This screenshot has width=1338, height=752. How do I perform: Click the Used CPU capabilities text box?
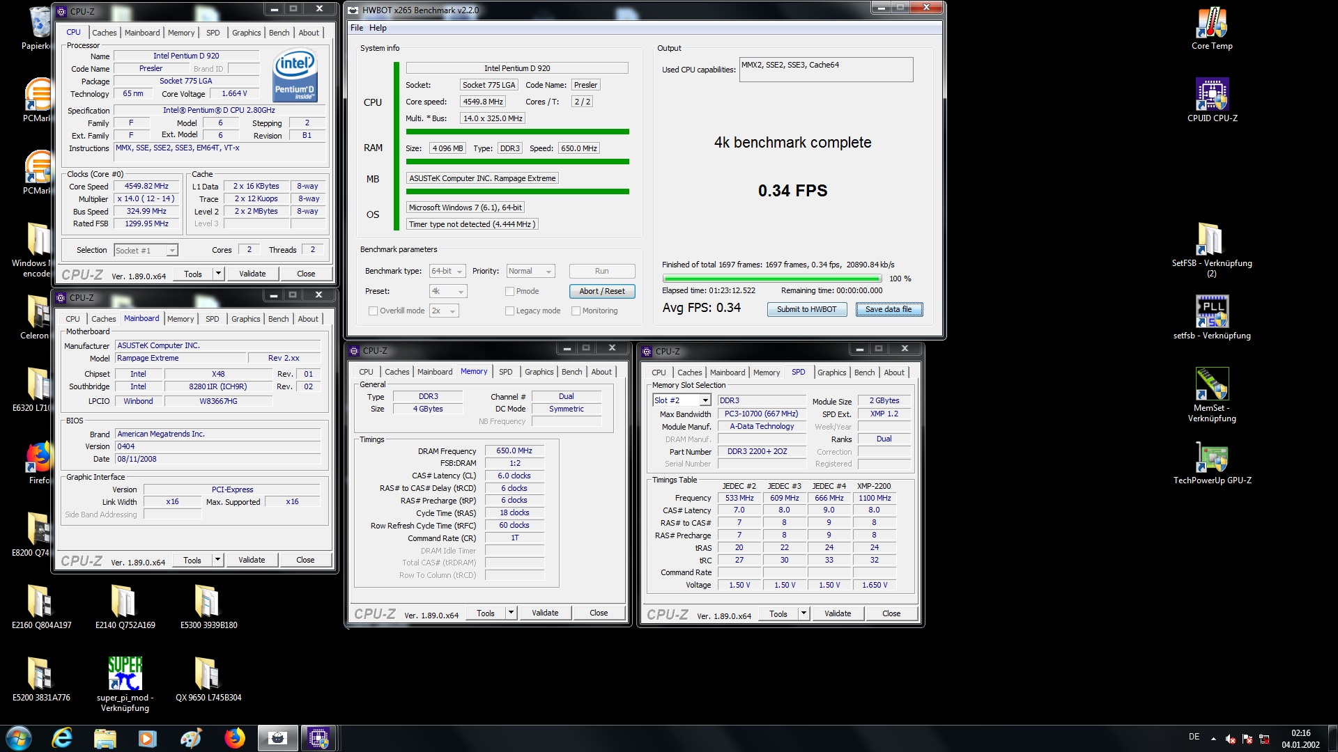[x=826, y=70]
